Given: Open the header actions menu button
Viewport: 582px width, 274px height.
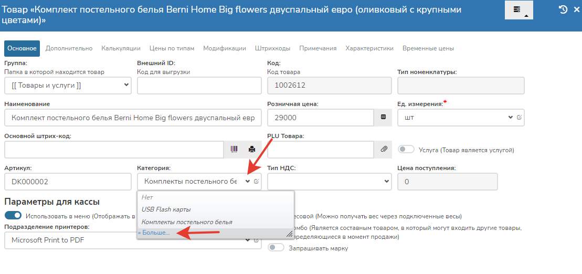Looking at the screenshot, I should pos(518,10).
